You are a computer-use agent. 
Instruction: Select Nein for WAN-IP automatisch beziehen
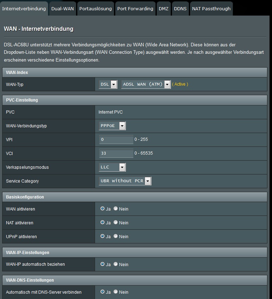coord(116,264)
